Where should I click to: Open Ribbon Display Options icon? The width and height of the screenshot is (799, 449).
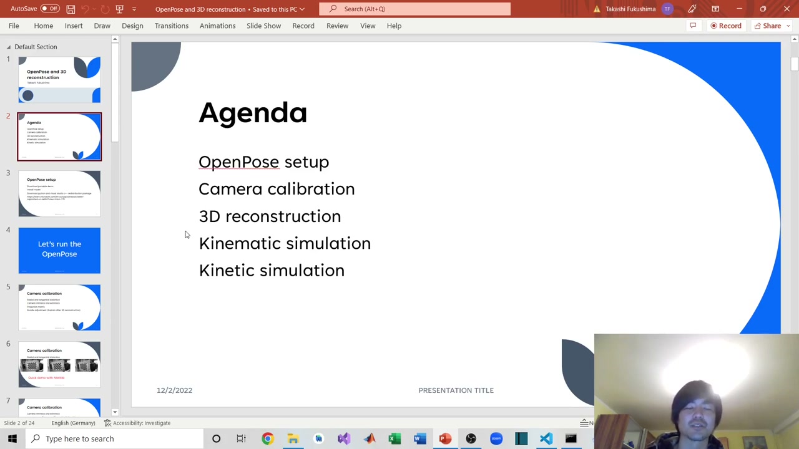pos(715,9)
